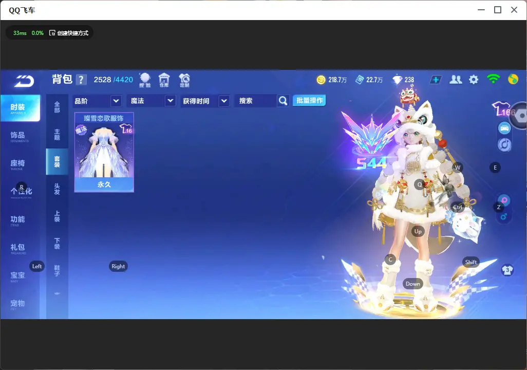This screenshot has width=527, height=370.
Task: Select the 上装 sub-category
Action: [x=57, y=216]
